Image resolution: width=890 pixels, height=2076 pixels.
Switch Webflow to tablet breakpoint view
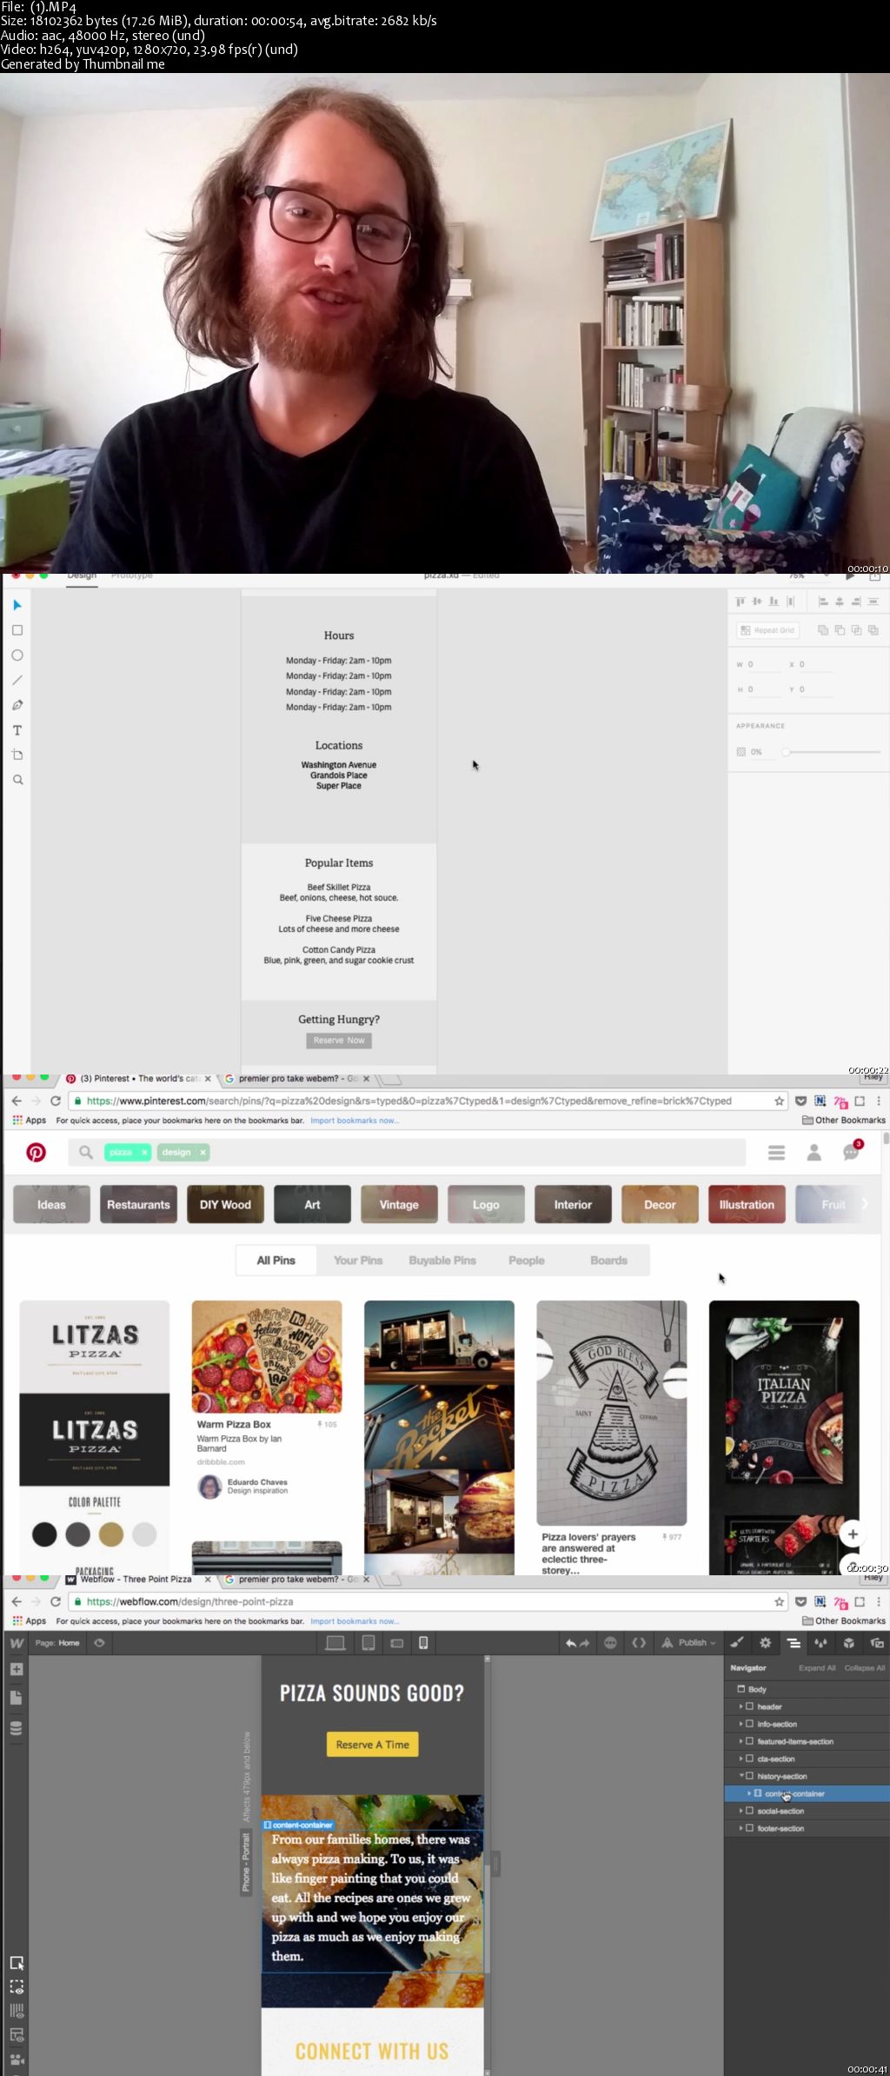point(369,1643)
